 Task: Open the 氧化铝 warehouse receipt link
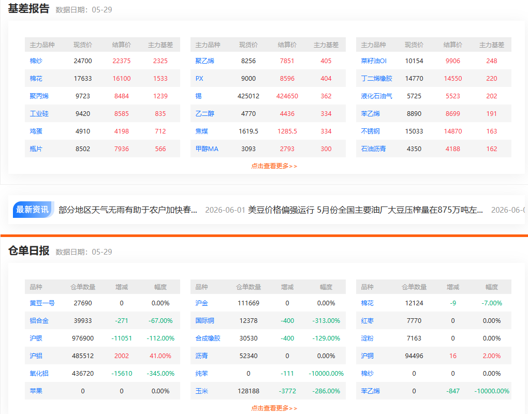39,374
